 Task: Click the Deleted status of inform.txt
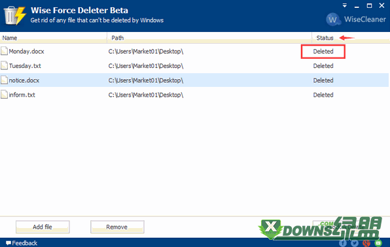[323, 95]
